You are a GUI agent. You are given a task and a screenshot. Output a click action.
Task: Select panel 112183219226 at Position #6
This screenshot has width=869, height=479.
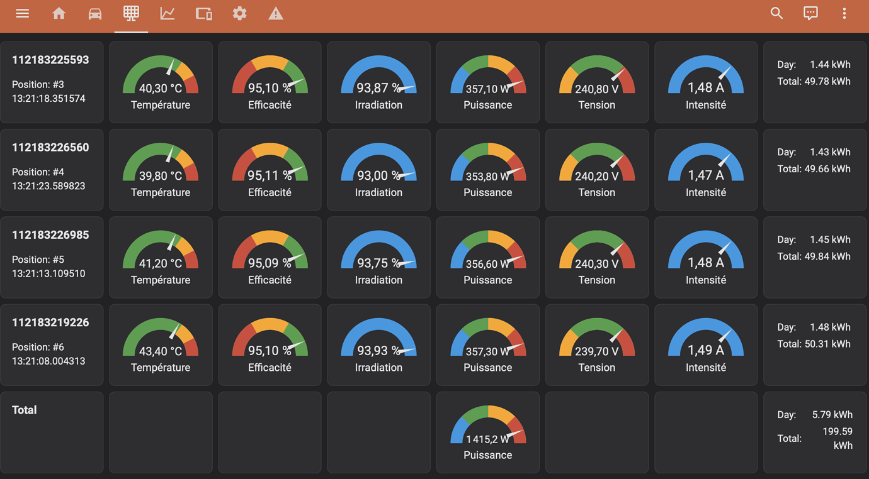click(x=52, y=344)
